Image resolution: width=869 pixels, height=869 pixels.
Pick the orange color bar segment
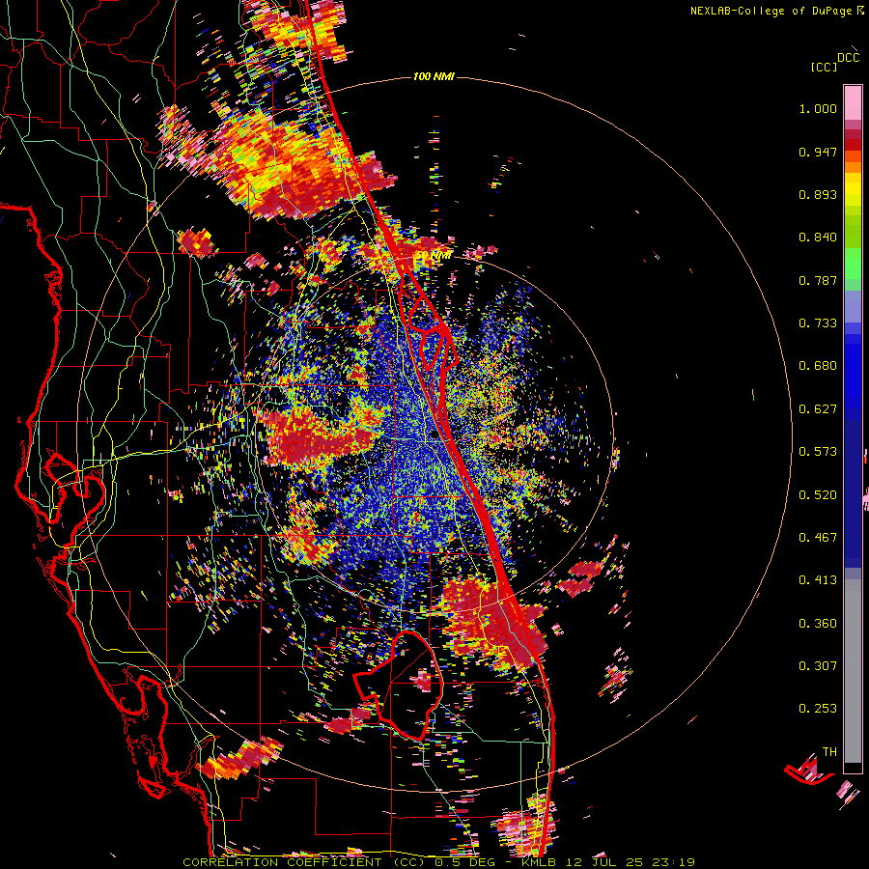(x=853, y=167)
